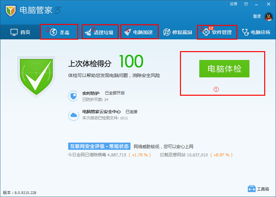276x197 pixels.
Task: Start the 电脑体检 checkup
Action: [x=224, y=69]
